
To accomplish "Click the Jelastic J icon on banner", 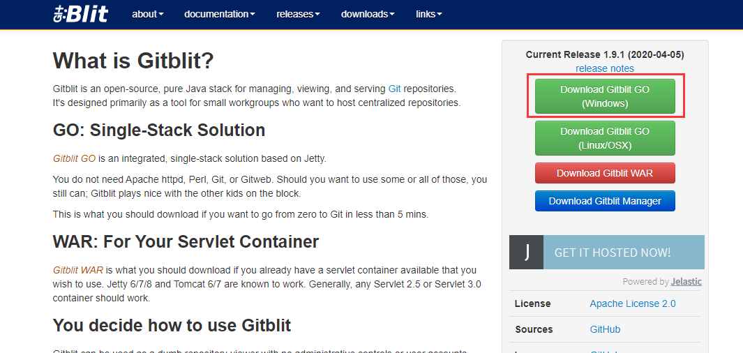I will (527, 252).
